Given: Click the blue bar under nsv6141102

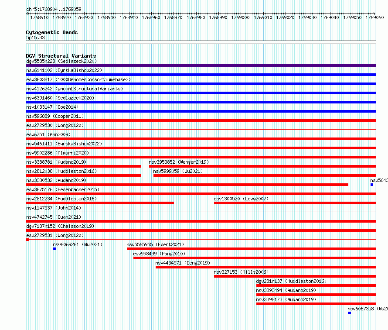Looking at the screenshot, I should click(x=201, y=75).
